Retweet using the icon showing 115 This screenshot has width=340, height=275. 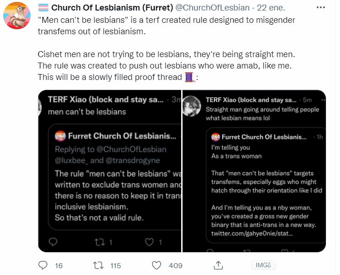(x=98, y=265)
